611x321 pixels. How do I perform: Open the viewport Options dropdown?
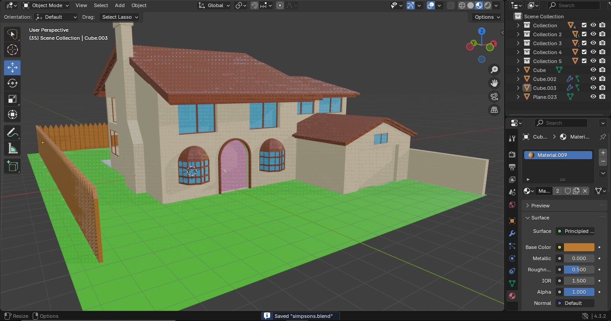[x=487, y=17]
